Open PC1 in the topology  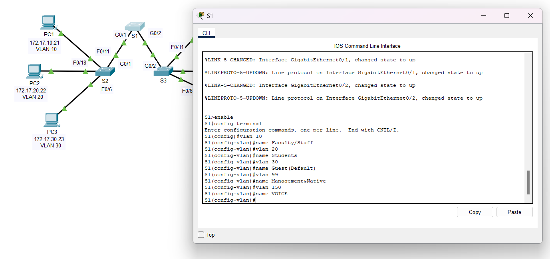click(48, 22)
